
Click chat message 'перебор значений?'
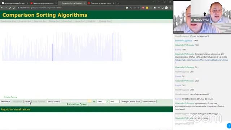tap(200, 94)
